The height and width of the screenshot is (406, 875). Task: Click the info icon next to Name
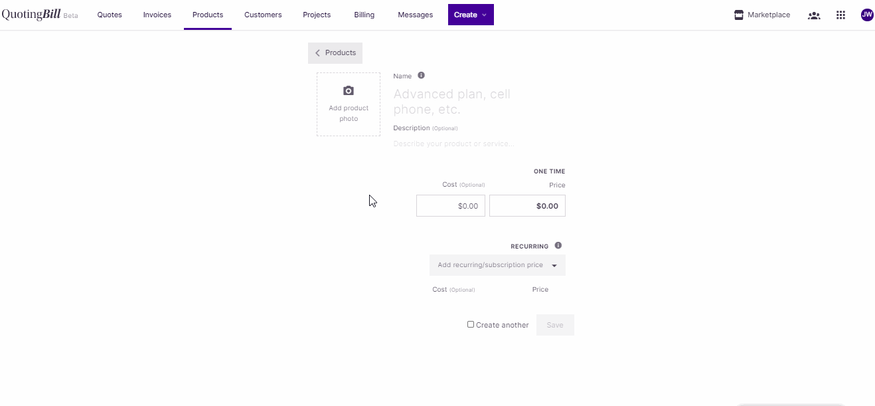click(x=421, y=76)
